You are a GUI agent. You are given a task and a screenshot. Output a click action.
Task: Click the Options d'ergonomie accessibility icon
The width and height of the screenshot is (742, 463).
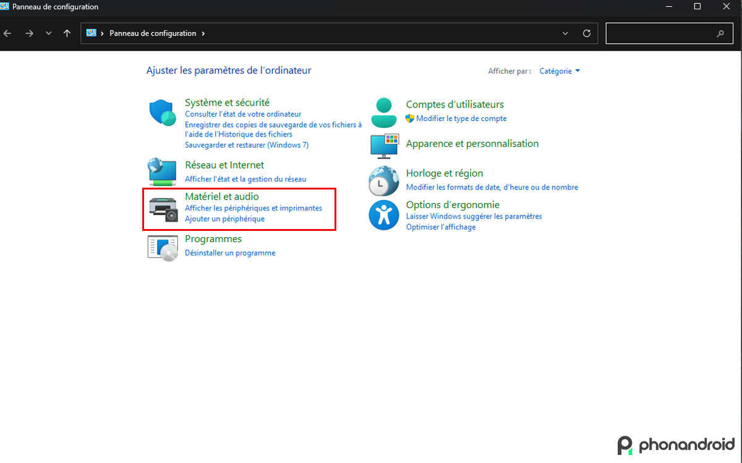383,215
